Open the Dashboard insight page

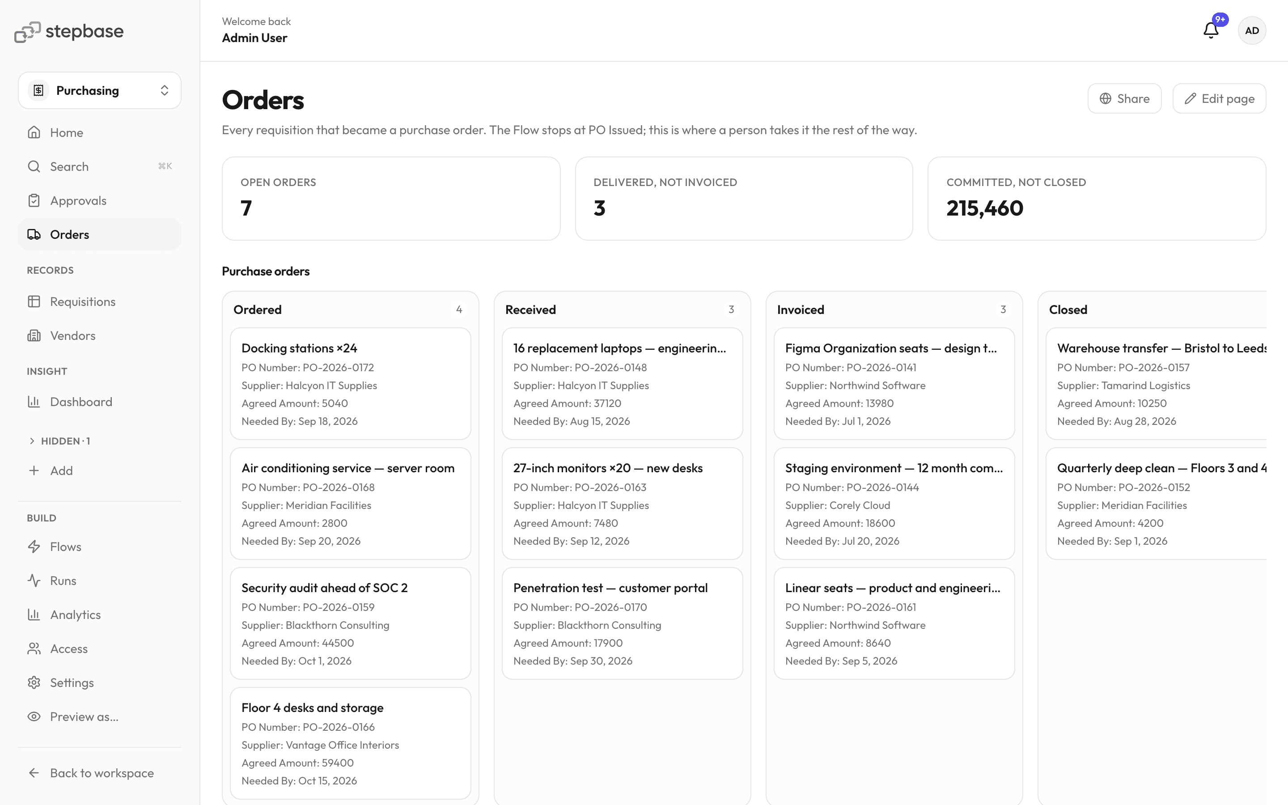[100, 402]
